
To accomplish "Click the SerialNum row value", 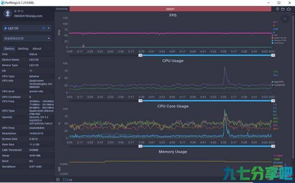I will click(x=35, y=167).
